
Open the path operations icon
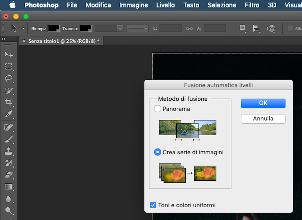[243, 28]
